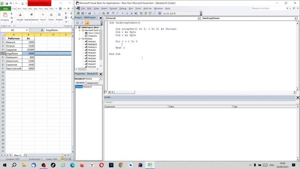
Task: Click the Excel icon in the taskbar
Action: [x=150, y=165]
